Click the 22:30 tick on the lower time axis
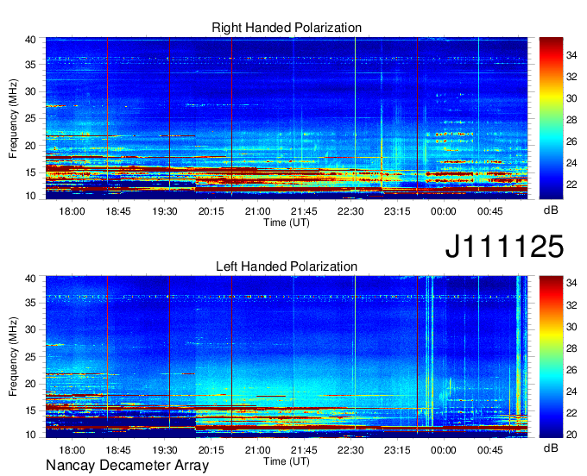The height and width of the screenshot is (476, 587). tap(350, 450)
